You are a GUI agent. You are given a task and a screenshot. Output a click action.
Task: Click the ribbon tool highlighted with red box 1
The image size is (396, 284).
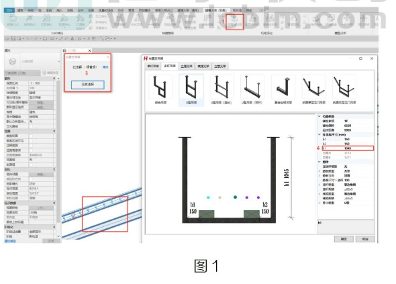click(235, 21)
